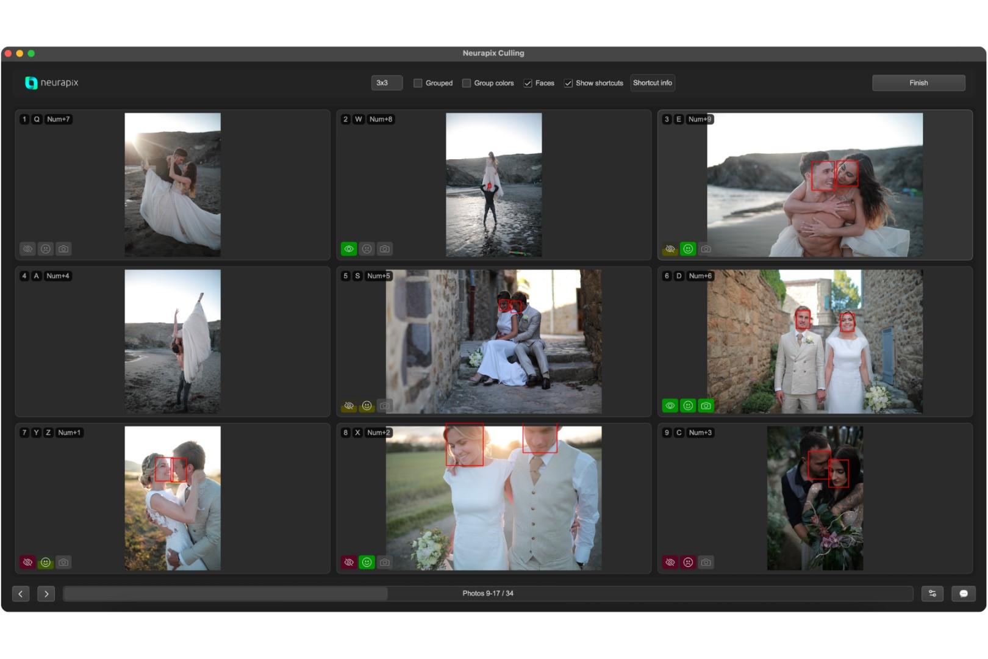
Task: Go to previous page of photos
Action: pyautogui.click(x=21, y=594)
